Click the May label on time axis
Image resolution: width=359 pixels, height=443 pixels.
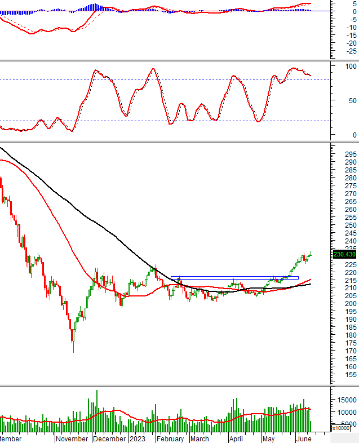[x=268, y=438]
